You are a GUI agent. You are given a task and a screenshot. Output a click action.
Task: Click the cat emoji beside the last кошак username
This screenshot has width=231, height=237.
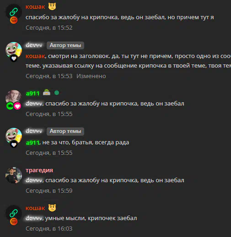(52, 208)
